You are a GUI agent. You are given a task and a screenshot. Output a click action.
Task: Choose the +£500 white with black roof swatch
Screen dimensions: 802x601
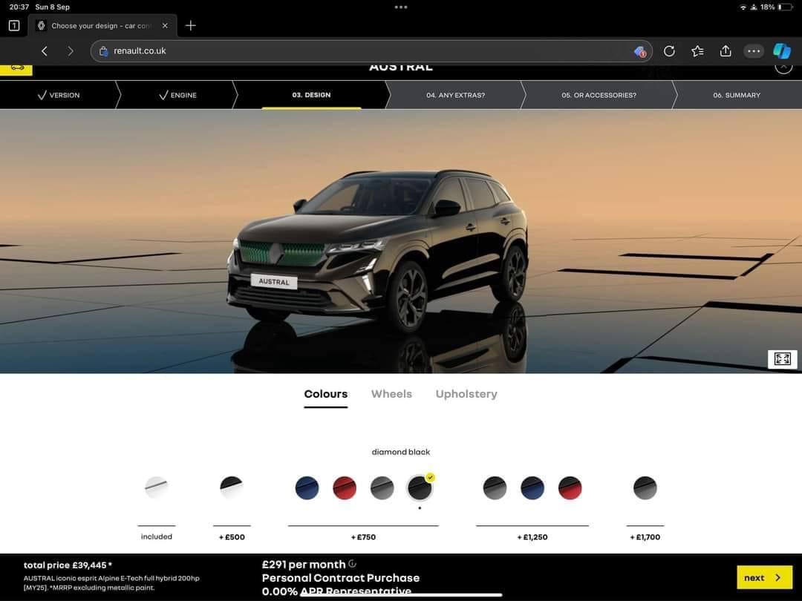(232, 487)
